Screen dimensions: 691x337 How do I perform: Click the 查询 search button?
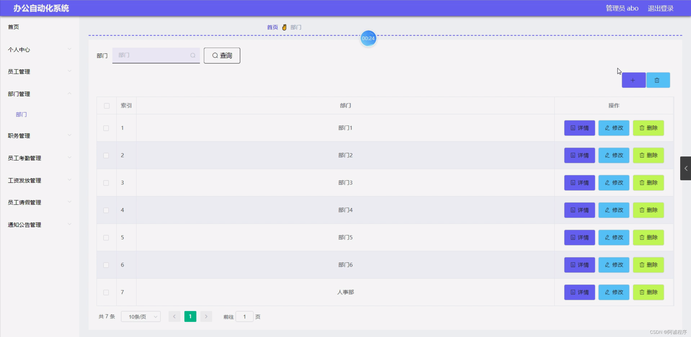point(222,55)
